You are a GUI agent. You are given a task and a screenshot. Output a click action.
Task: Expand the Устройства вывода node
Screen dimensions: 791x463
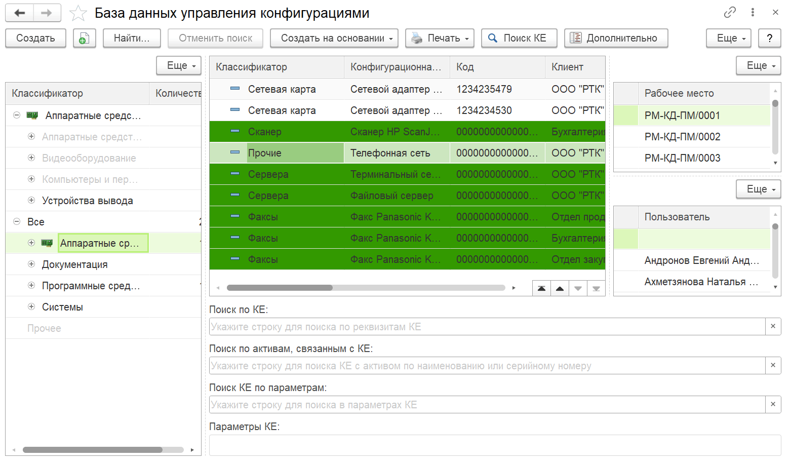[31, 201]
